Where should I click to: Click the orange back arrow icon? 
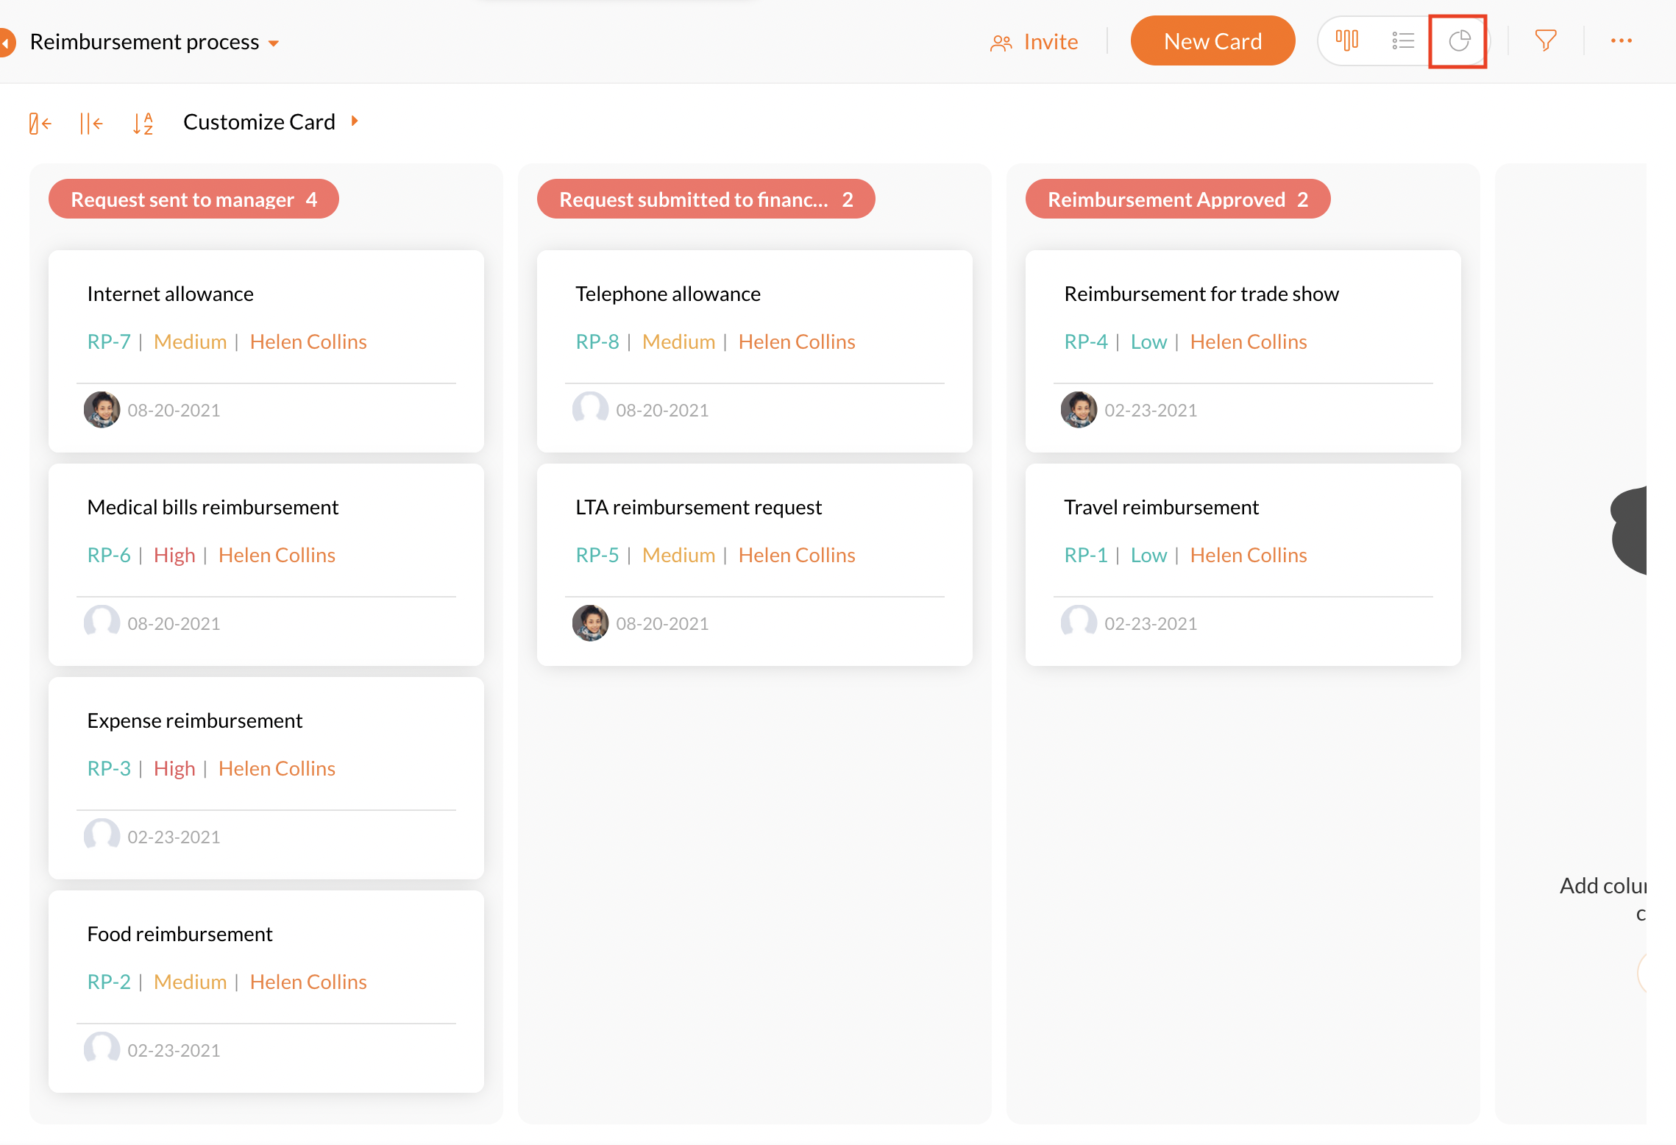pyautogui.click(x=6, y=42)
